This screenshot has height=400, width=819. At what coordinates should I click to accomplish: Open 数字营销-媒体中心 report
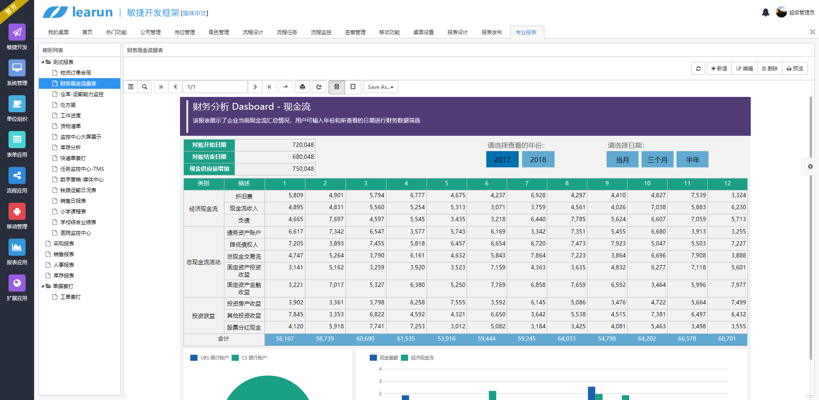point(82,179)
